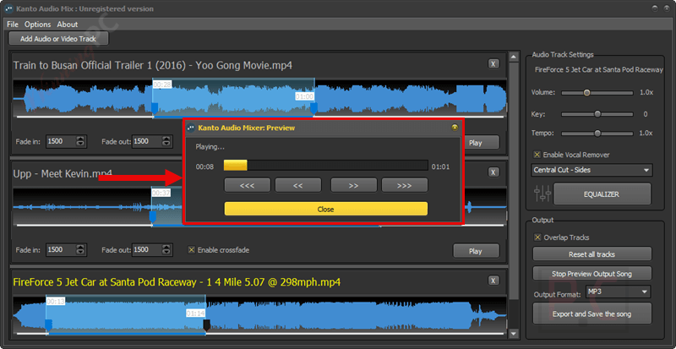Open the EQUALIZER button
The image size is (676, 349).
click(x=602, y=194)
